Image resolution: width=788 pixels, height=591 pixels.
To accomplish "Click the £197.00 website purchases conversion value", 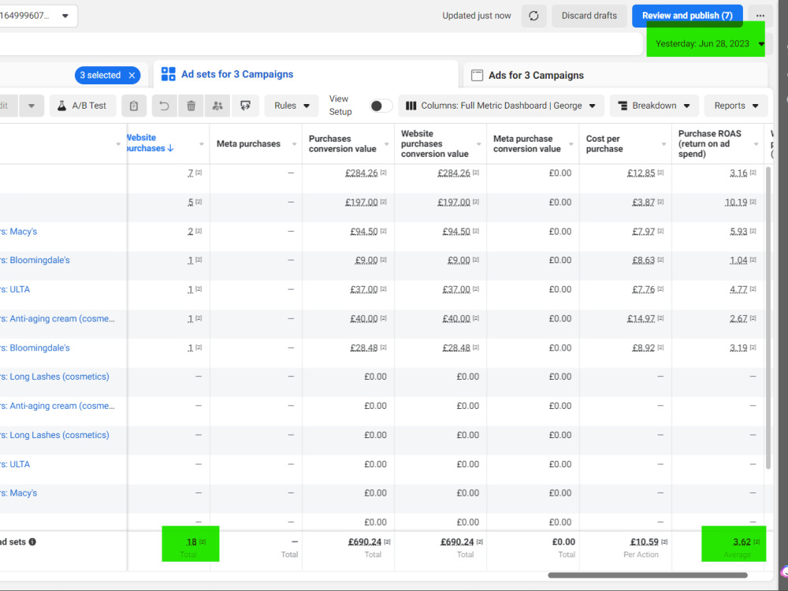I will (x=454, y=203).
